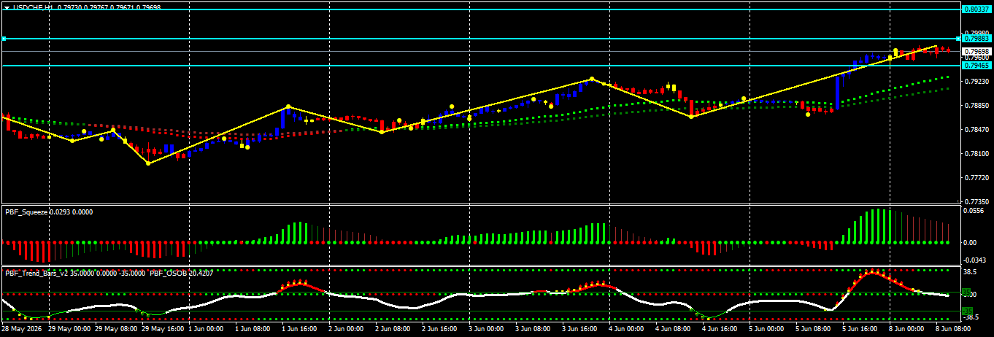Click the cyan square handle at left edge
The height and width of the screenshot is (337, 994).
tap(4, 38)
